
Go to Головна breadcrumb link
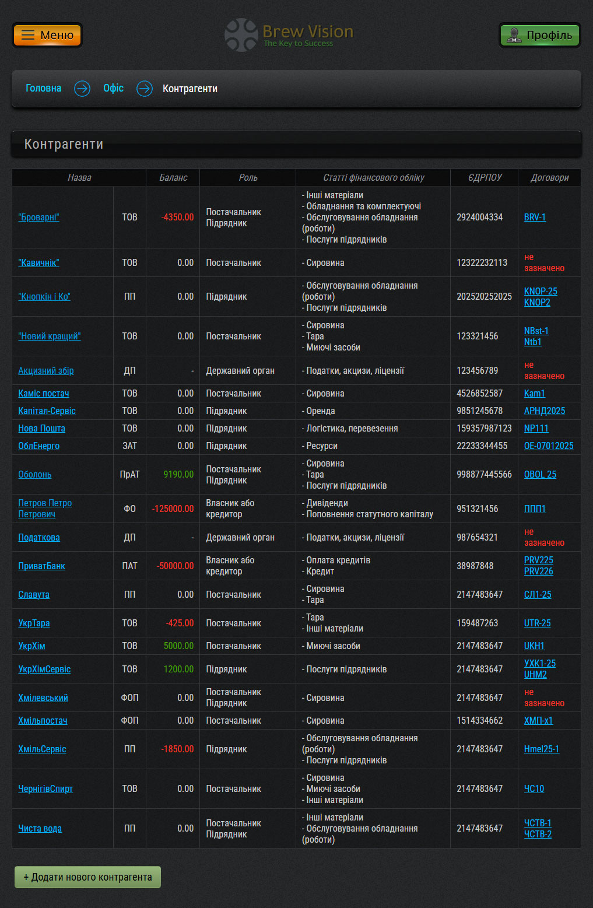coord(43,88)
